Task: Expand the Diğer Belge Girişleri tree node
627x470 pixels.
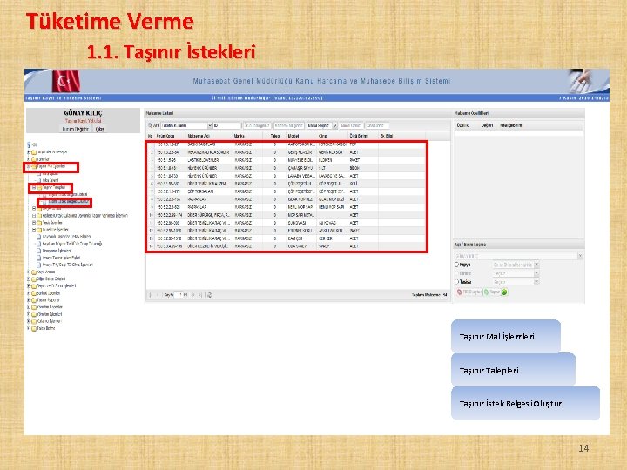Action: (29, 279)
